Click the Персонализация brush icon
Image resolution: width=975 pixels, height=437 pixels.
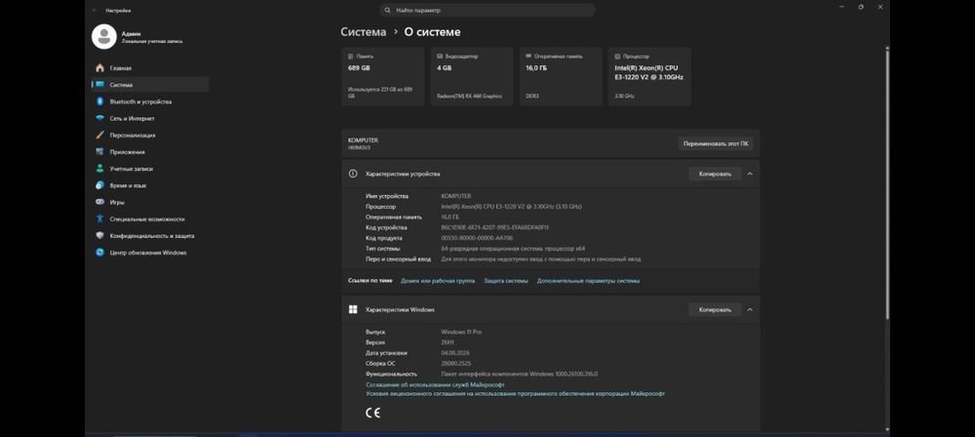pos(99,135)
